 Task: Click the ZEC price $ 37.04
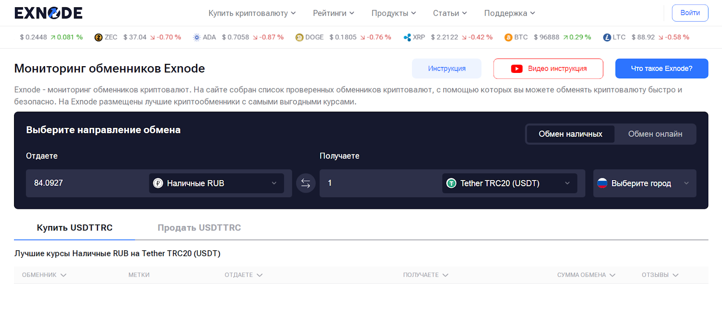[135, 37]
